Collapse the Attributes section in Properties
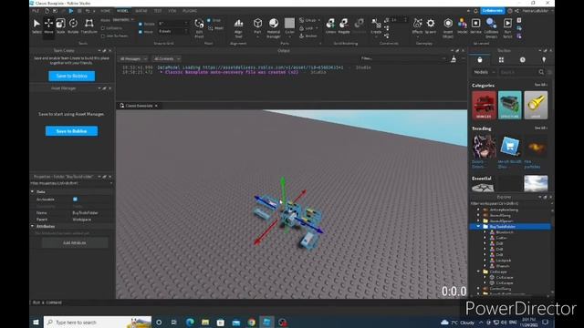The height and width of the screenshot is (328, 584). (x=33, y=226)
